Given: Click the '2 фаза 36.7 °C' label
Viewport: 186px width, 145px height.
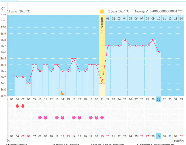Looking at the screenshot, I should click(x=118, y=11).
